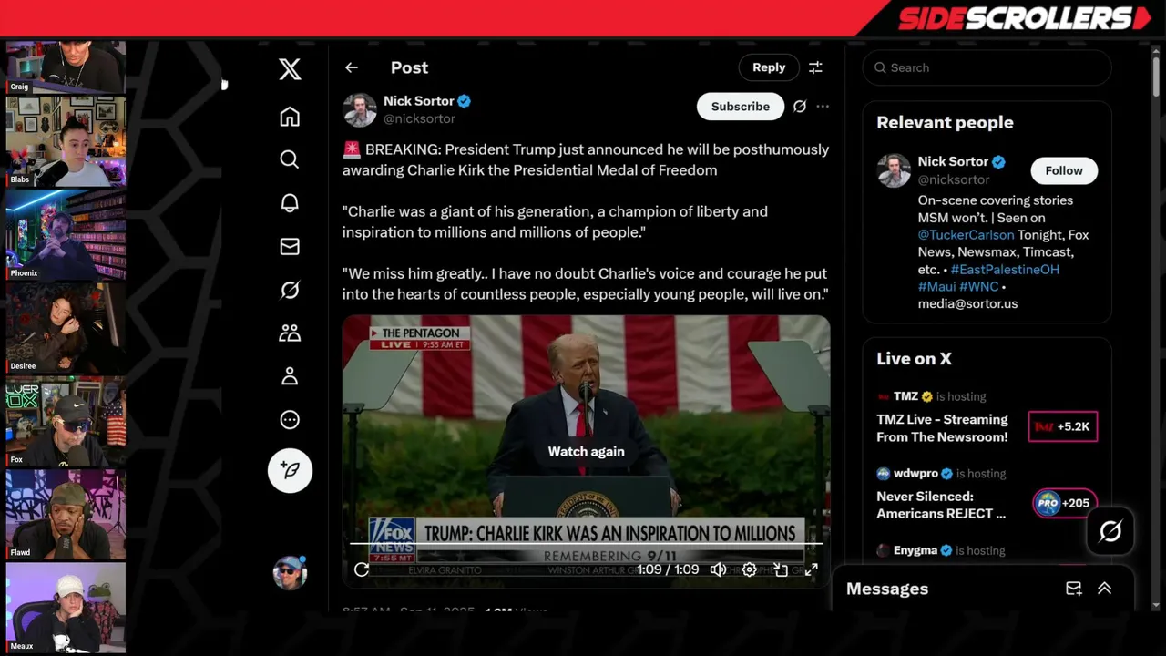Open the X logo home icon
Screen dimensions: 1166x656
290,68
